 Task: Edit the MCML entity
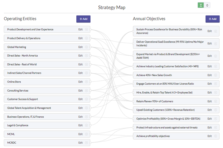pyautogui.click(x=81, y=134)
